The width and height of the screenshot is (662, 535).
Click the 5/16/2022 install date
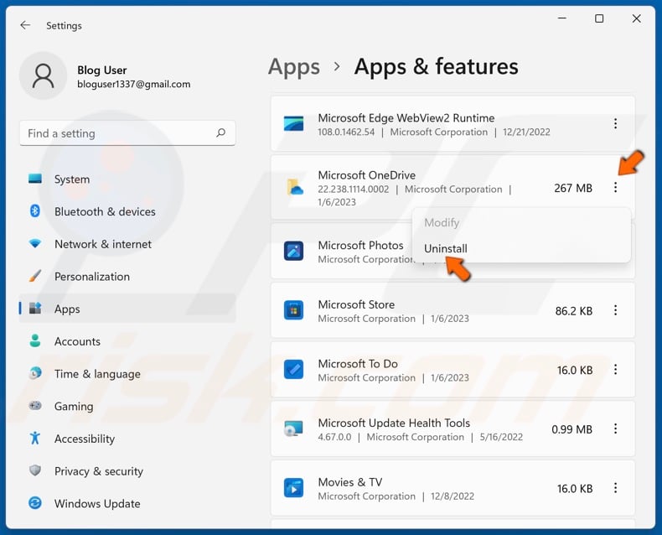pos(501,437)
